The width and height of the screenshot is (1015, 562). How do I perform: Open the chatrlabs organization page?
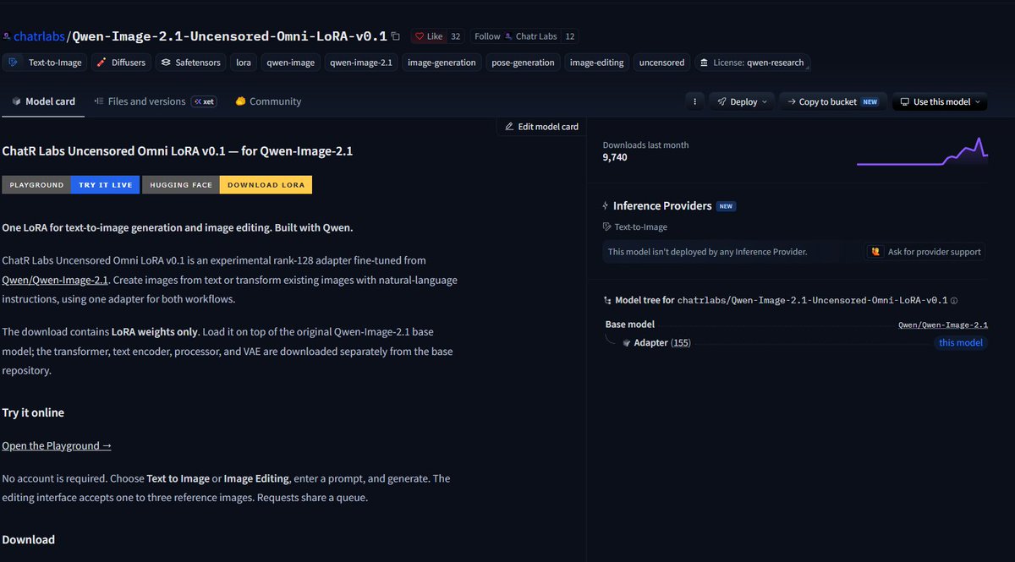tap(39, 36)
